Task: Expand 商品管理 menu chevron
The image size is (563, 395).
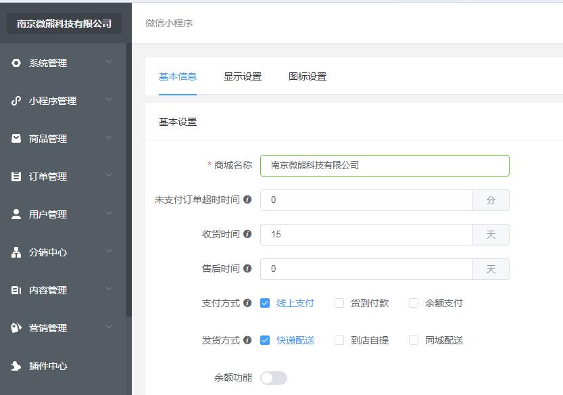Action: [x=109, y=137]
